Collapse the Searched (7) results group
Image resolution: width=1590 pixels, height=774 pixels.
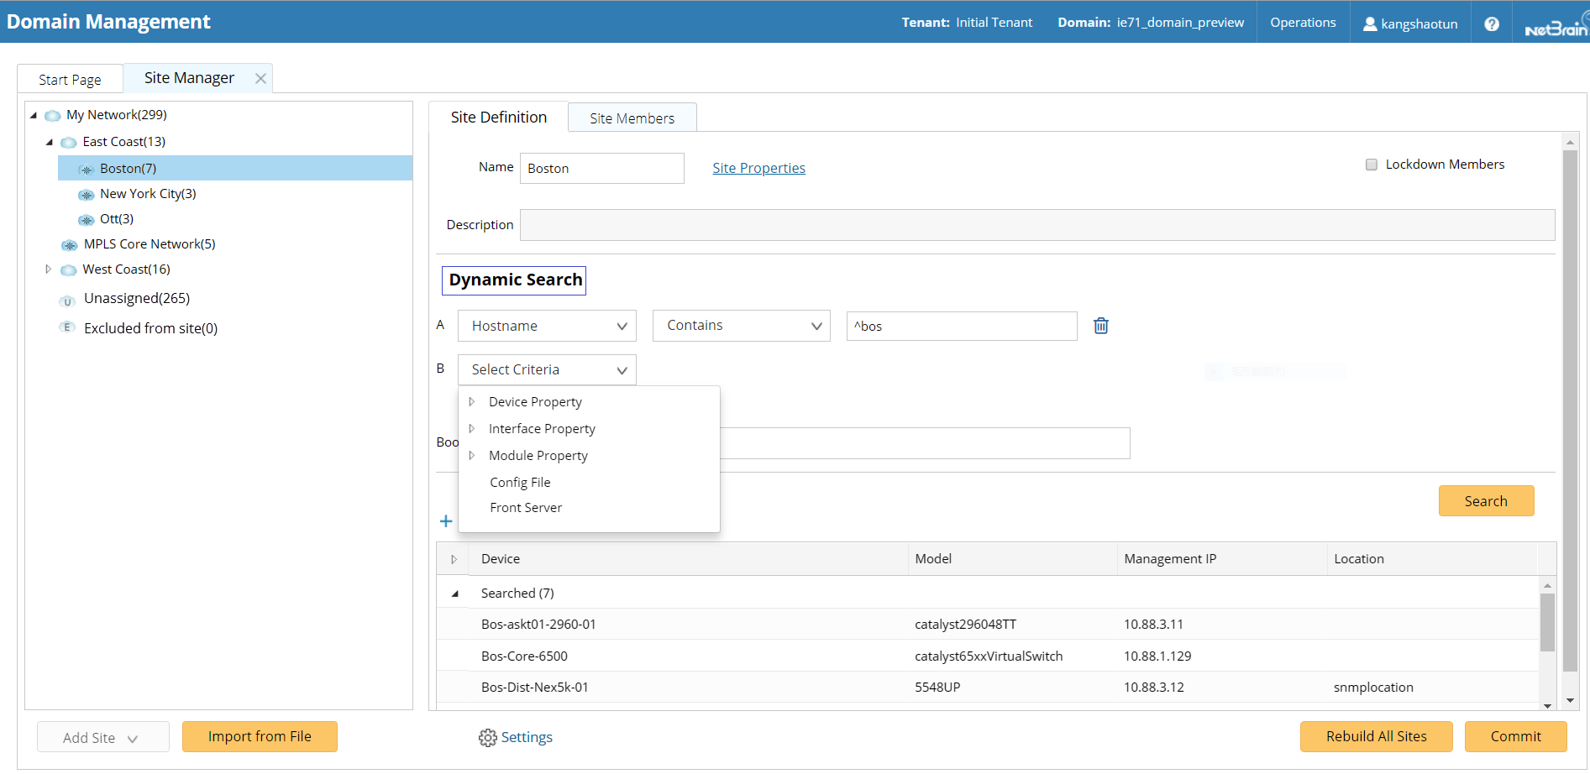coord(455,594)
